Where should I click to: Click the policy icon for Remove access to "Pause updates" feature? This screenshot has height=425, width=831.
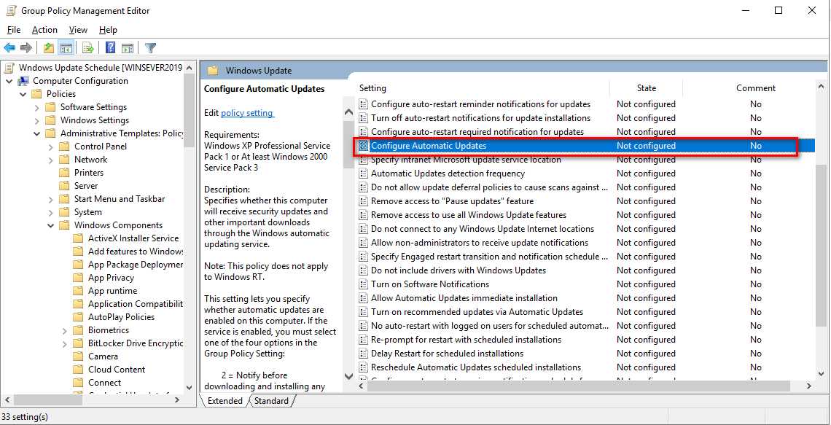[x=363, y=201]
